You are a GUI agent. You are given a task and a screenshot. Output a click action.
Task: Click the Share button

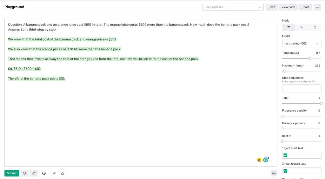[x=306, y=7]
